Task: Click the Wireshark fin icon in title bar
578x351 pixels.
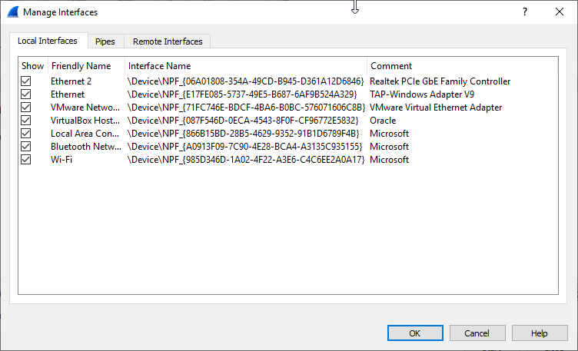Action: tap(12, 12)
